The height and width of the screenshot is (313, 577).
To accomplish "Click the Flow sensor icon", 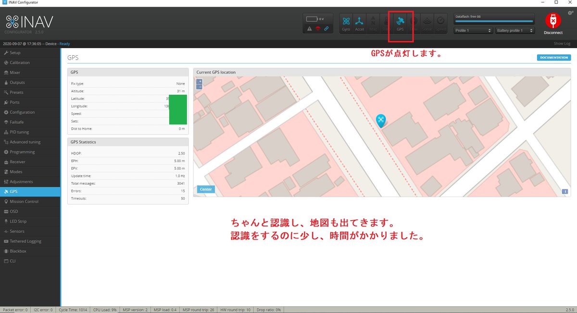I will click(x=414, y=23).
